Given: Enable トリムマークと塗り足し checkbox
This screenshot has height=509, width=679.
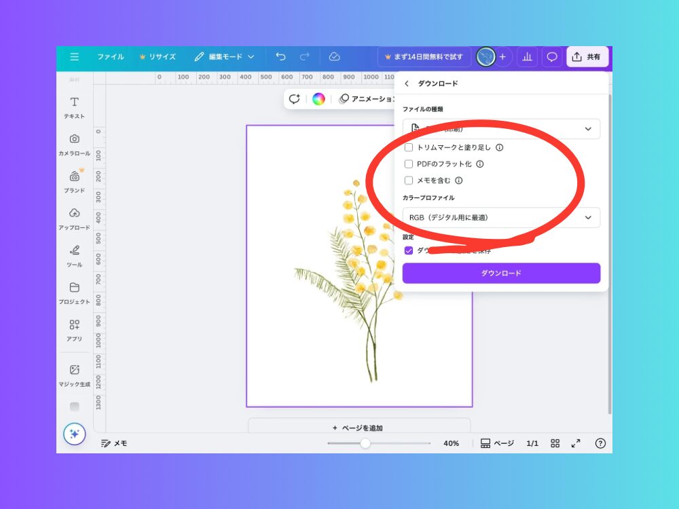Looking at the screenshot, I should [409, 147].
